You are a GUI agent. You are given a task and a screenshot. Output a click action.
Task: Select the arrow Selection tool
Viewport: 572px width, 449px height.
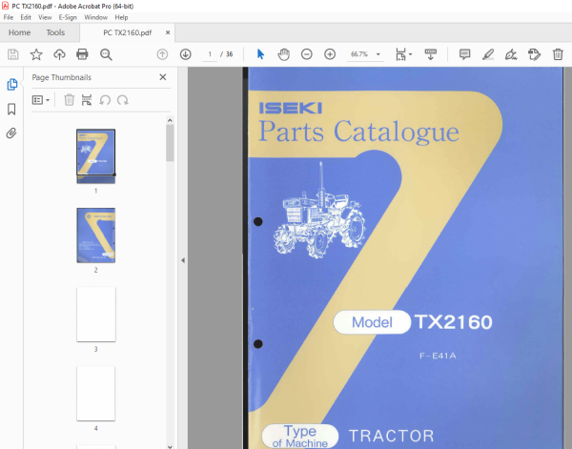tap(260, 54)
